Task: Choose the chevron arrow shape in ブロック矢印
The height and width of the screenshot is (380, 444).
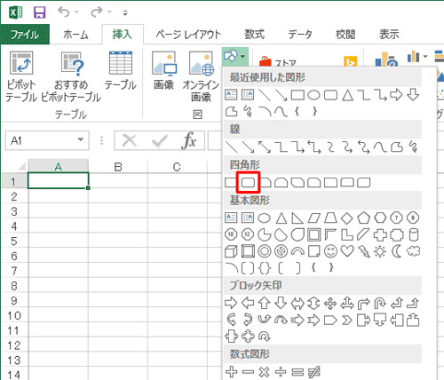Action: (x=347, y=320)
